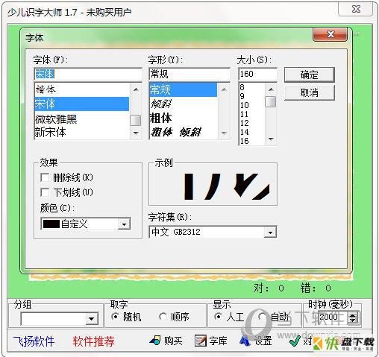The width and height of the screenshot is (379, 357).
Task: Open the 字库 character library icon
Action: click(201, 341)
